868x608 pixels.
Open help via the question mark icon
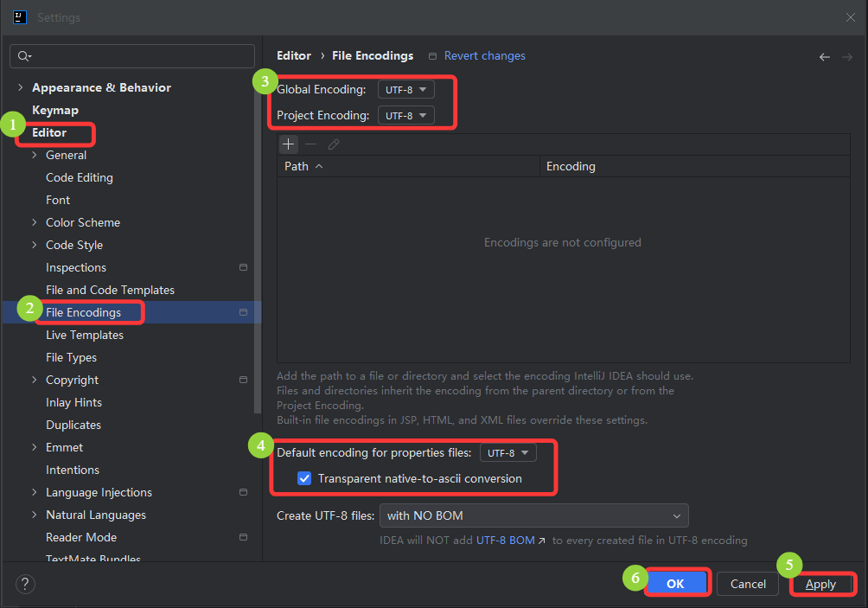pos(25,584)
